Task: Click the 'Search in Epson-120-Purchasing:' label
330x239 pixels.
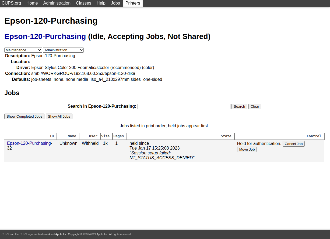Action: click(x=102, y=106)
